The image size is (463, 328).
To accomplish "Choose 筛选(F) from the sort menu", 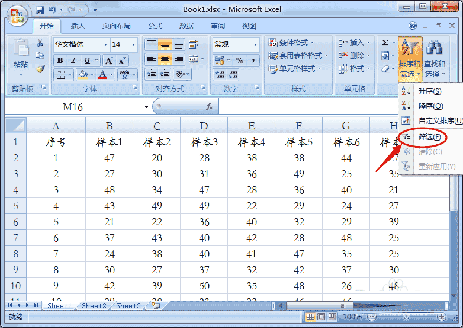I will click(x=430, y=136).
